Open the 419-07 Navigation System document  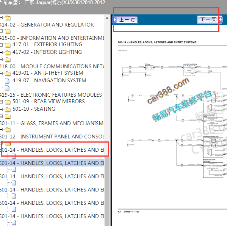pos(49,80)
